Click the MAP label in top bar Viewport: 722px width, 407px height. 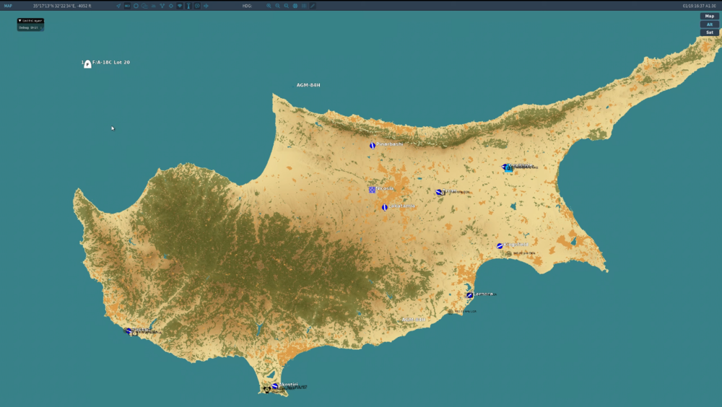coord(8,6)
